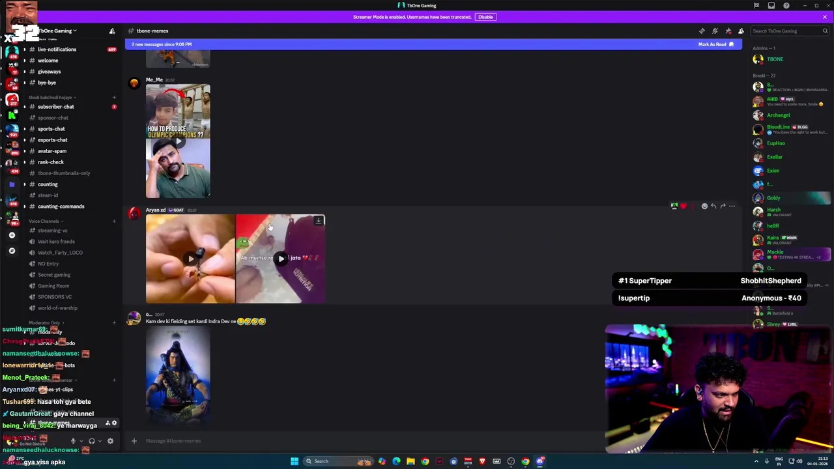The image size is (834, 469).
Task: Click the flag icon in title bar
Action: pyautogui.click(x=756, y=5)
